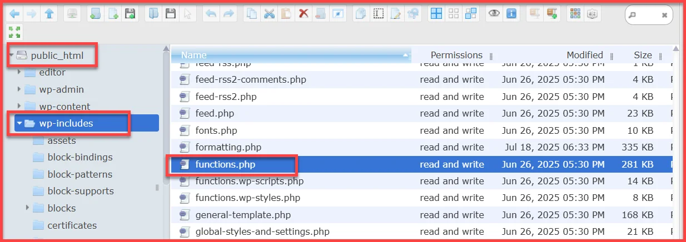The image size is (686, 242).
Task: Expand the wp-admin folder arrow
Action: pos(19,89)
